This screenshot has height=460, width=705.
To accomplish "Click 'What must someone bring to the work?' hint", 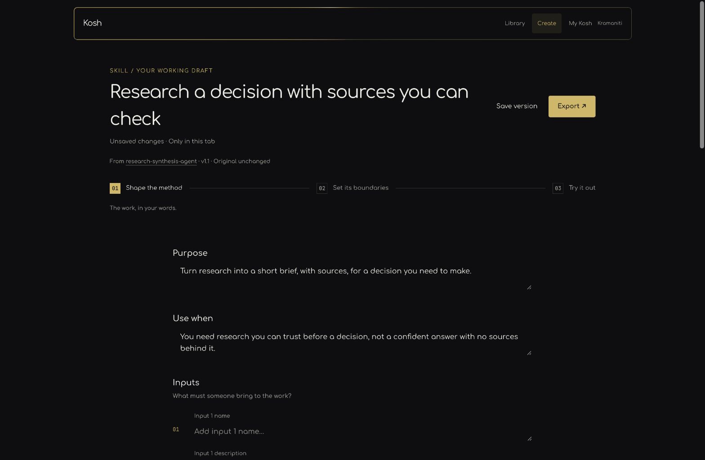I will 232,396.
